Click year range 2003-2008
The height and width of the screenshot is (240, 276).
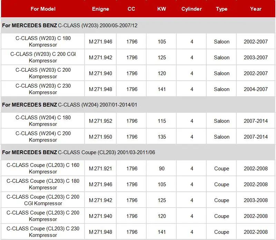coord(256,200)
